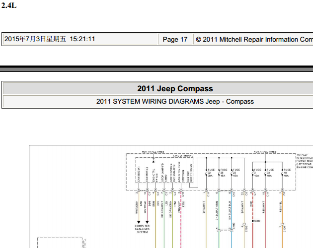Click the "FUSE 32 30A" label

tap(211, 173)
